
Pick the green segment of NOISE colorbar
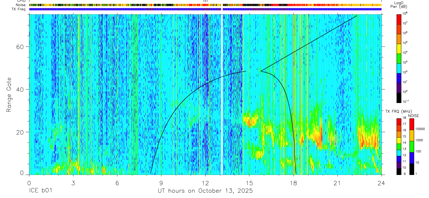pos(412,146)
